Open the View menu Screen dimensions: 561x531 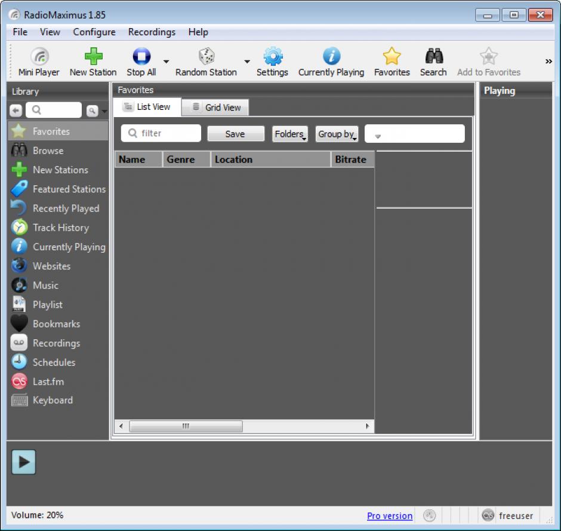point(50,32)
